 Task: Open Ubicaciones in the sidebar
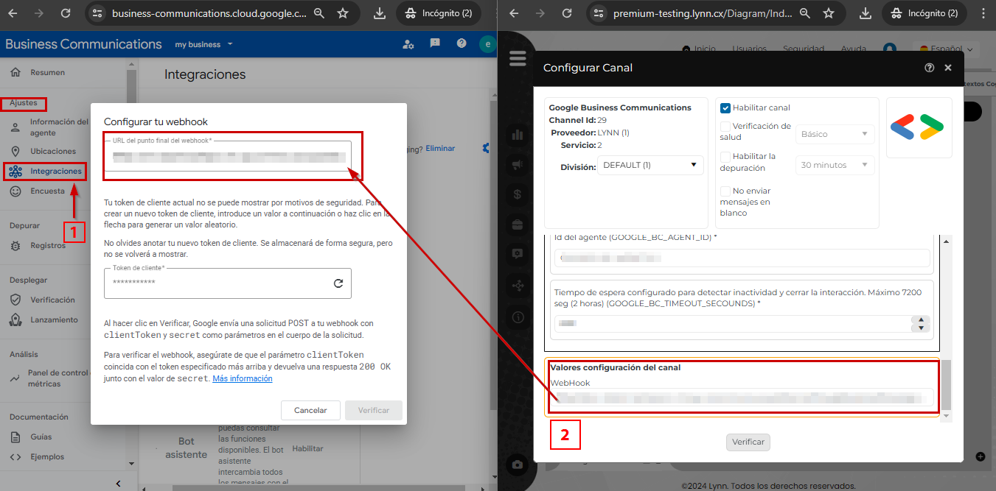[x=52, y=151]
